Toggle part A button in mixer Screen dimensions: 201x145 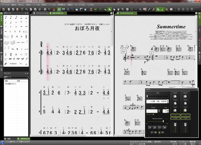(x=175, y=115)
